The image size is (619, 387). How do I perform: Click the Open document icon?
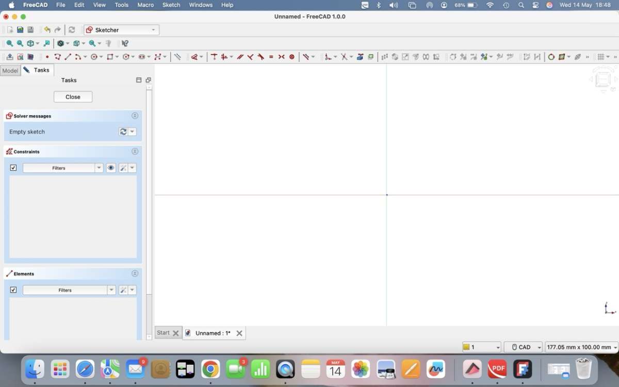[x=20, y=30]
